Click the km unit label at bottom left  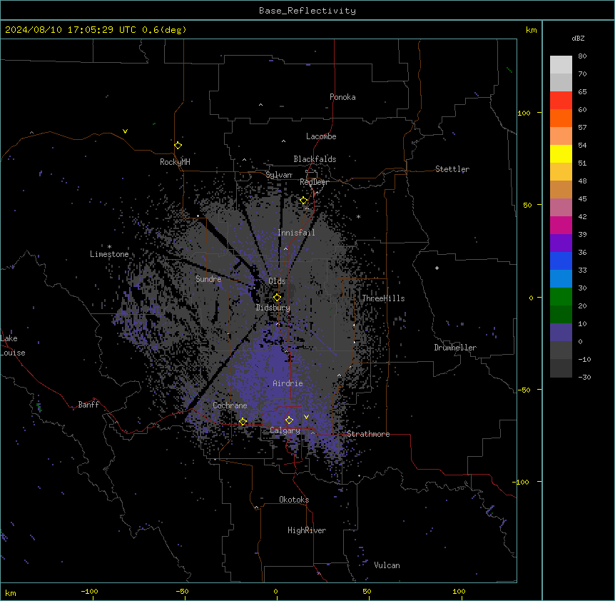point(11,592)
